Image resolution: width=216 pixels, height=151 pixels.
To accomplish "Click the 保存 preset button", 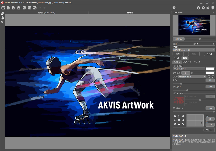I will click(x=178, y=54).
